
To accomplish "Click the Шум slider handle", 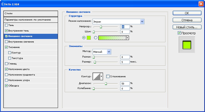I will pos(93,32).
